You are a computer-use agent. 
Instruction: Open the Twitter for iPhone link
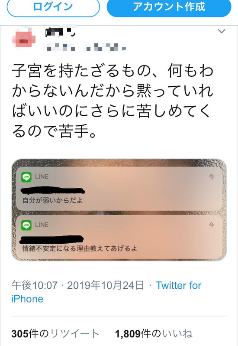coord(106,292)
